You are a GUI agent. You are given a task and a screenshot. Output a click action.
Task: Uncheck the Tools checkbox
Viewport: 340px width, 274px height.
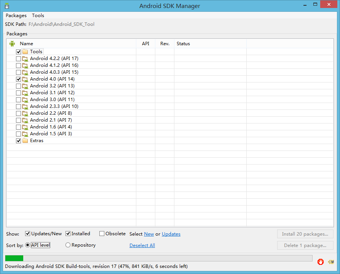pyautogui.click(x=18, y=52)
